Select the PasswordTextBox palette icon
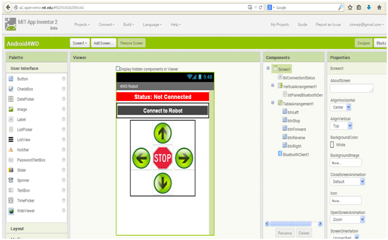 (x=11, y=160)
